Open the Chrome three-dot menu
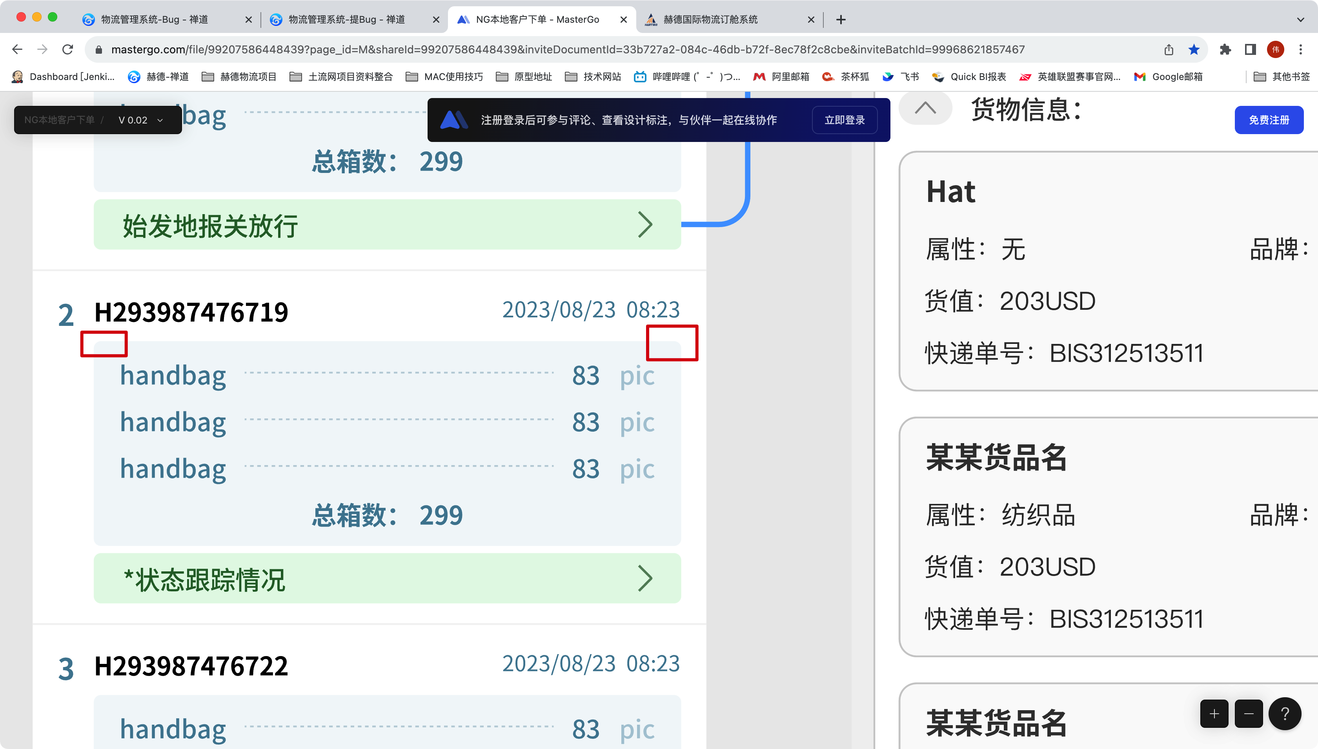Image resolution: width=1318 pixels, height=749 pixels. pyautogui.click(x=1300, y=49)
